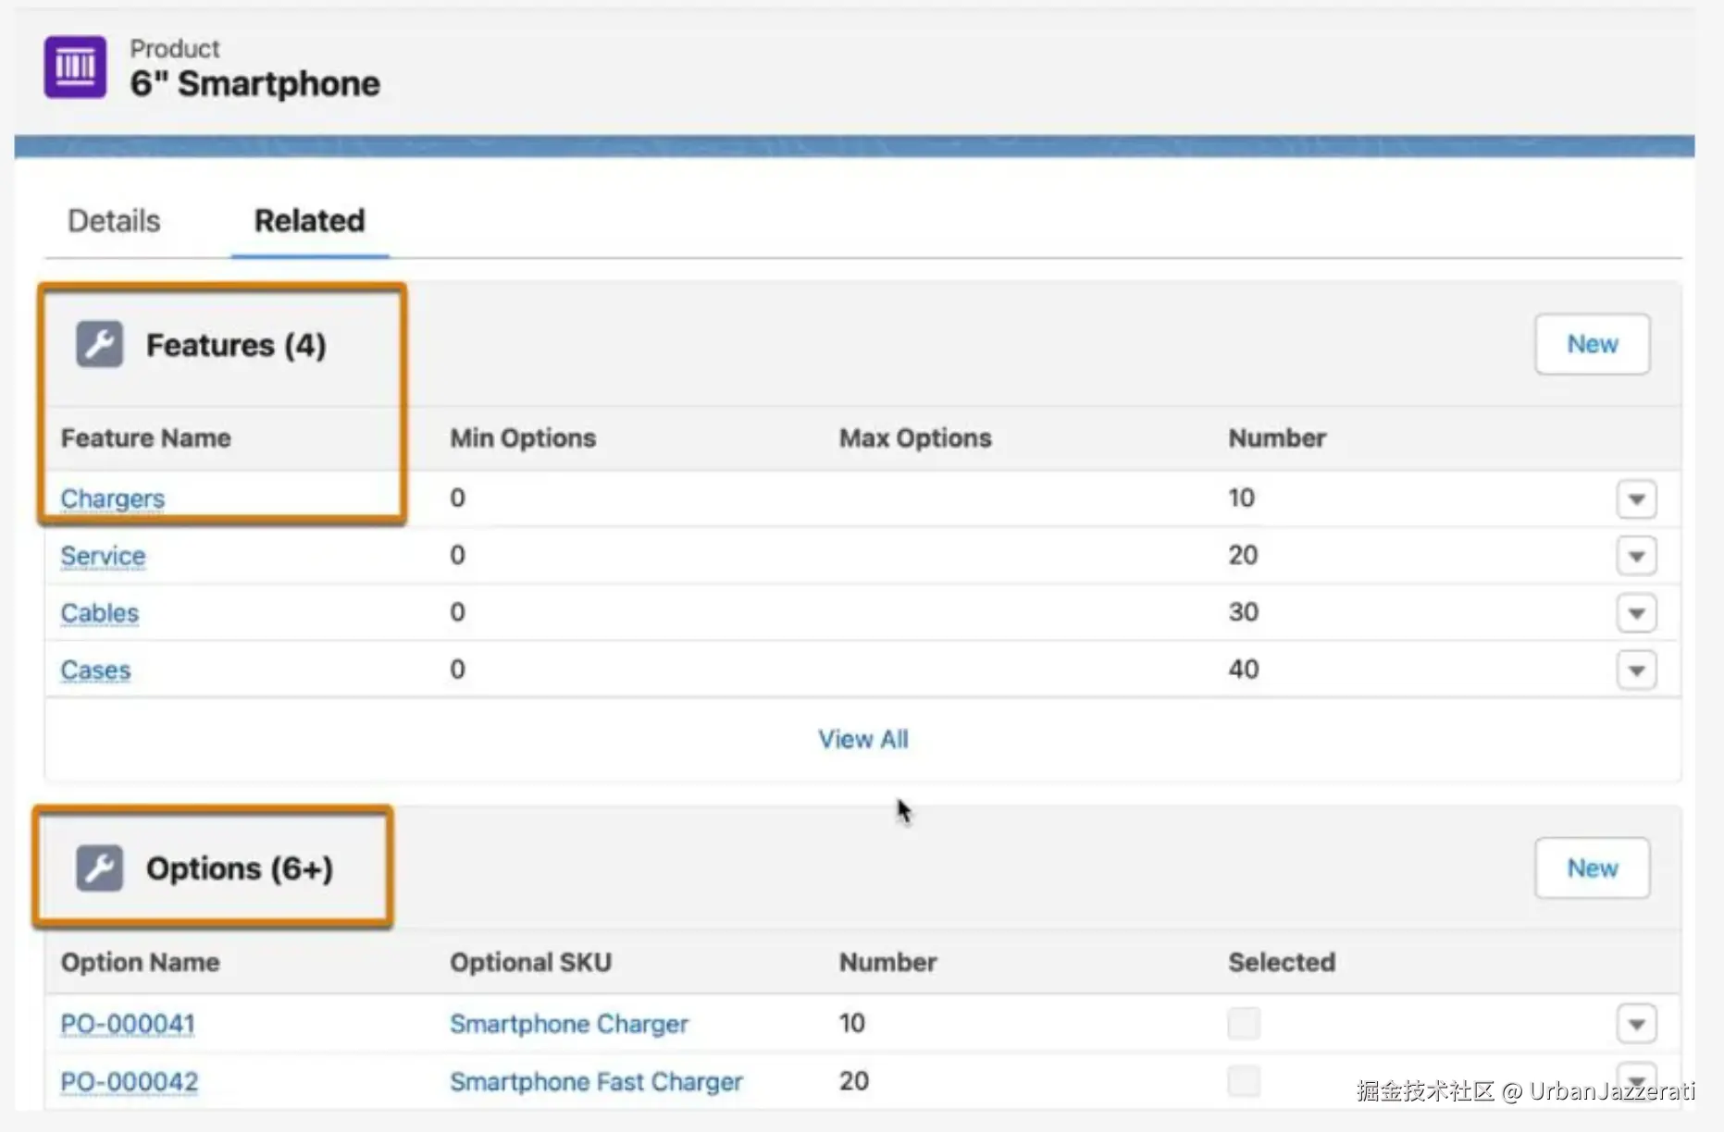The height and width of the screenshot is (1132, 1724).
Task: Click New button in Options section
Action: tap(1592, 868)
